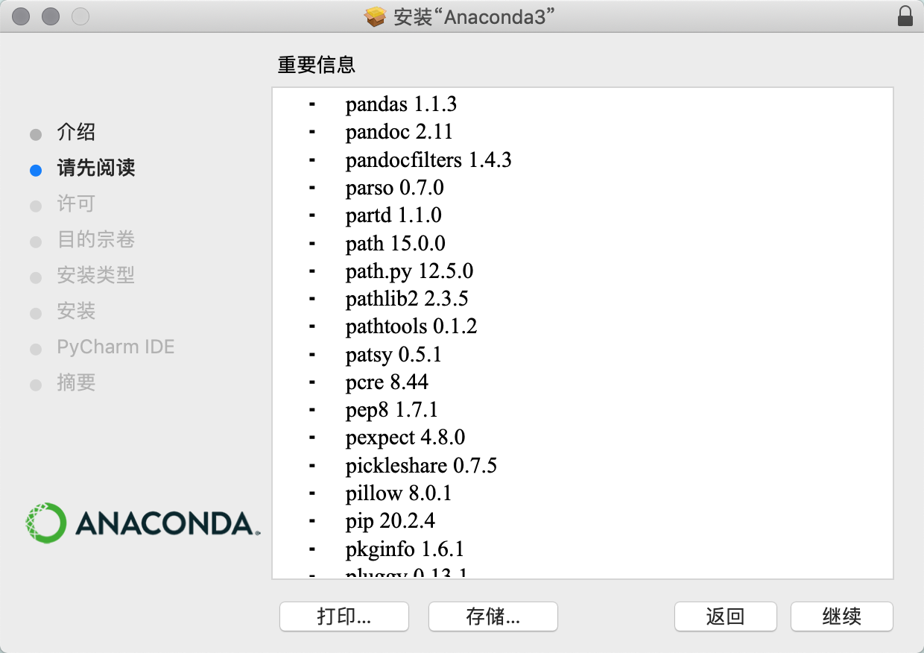
Task: Select the 介绍 step in sidebar
Action: 76,133
